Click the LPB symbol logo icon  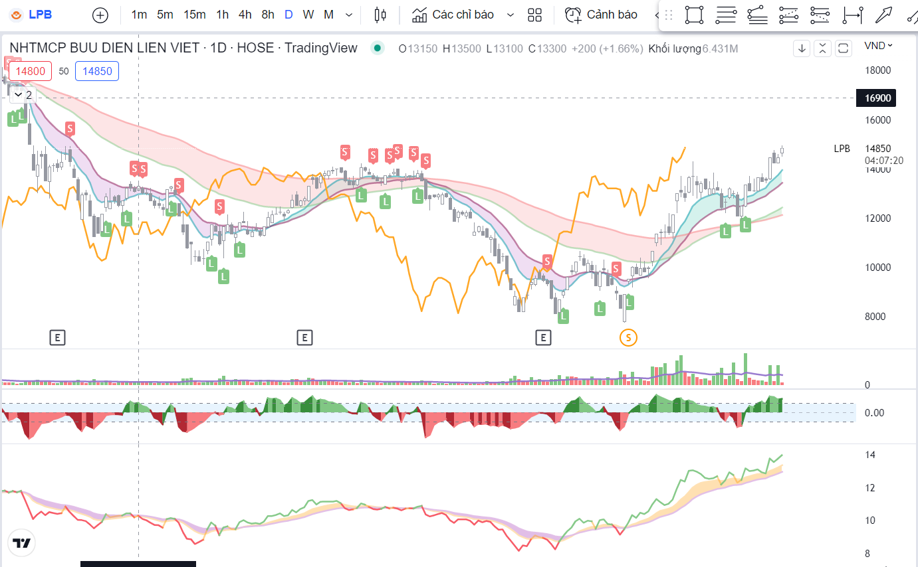pos(17,15)
